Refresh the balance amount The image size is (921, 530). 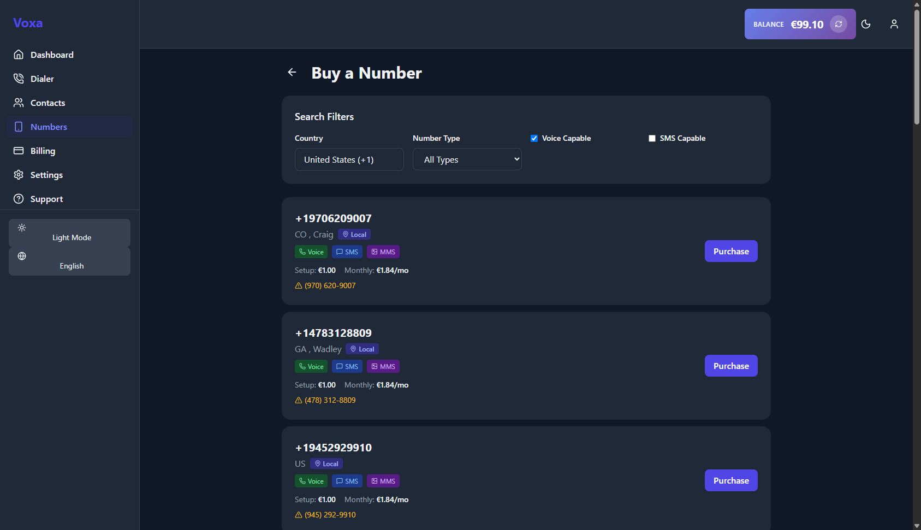839,24
